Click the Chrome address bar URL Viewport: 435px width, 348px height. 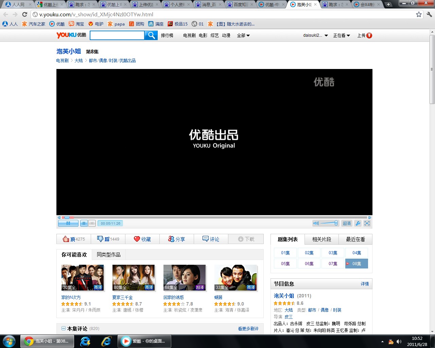[96, 15]
